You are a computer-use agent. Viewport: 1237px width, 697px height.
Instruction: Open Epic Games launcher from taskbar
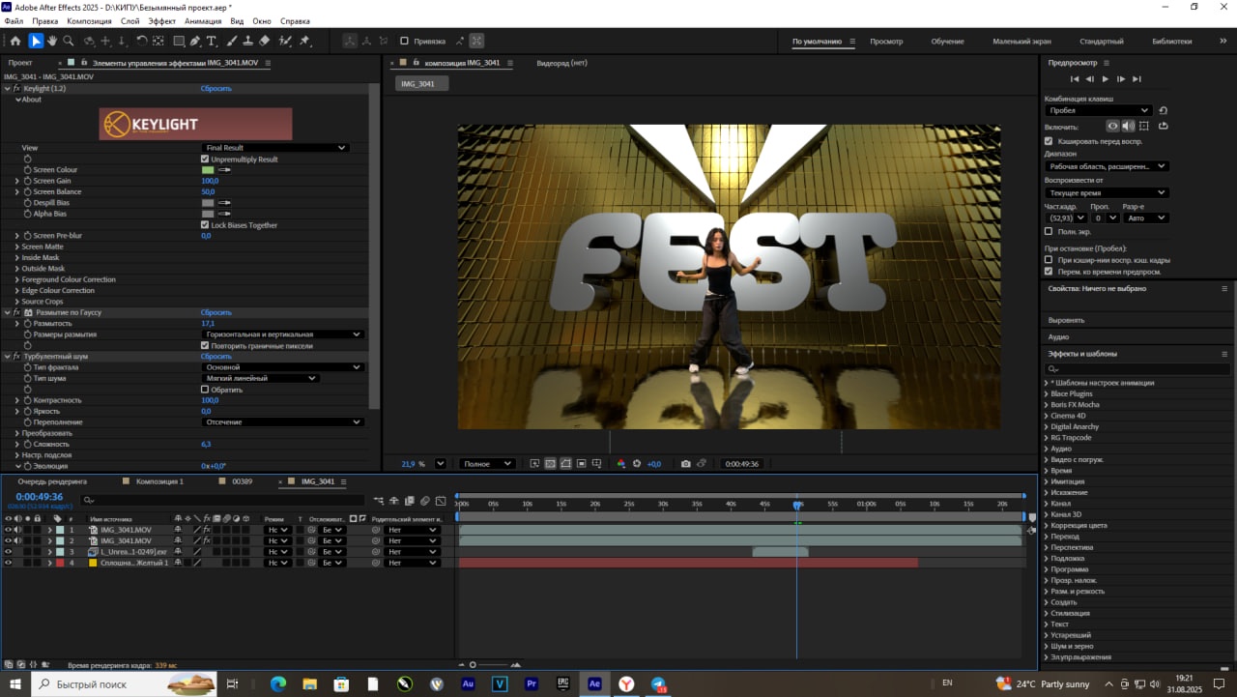click(562, 683)
